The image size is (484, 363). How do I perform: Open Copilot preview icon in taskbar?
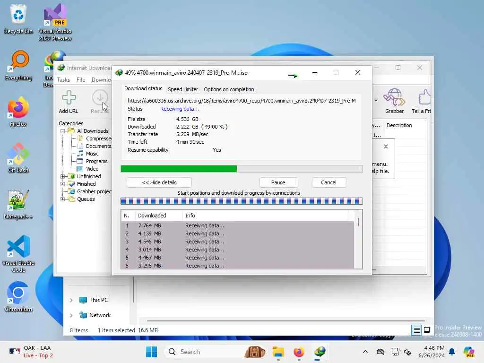[x=468, y=352]
